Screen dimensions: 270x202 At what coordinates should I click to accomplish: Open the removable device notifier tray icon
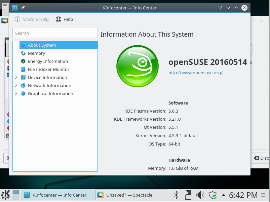pyautogui.click(x=188, y=195)
